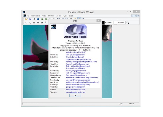Click the second green round arrow icon
The width and height of the screenshot is (163, 117).
tap(46, 19)
